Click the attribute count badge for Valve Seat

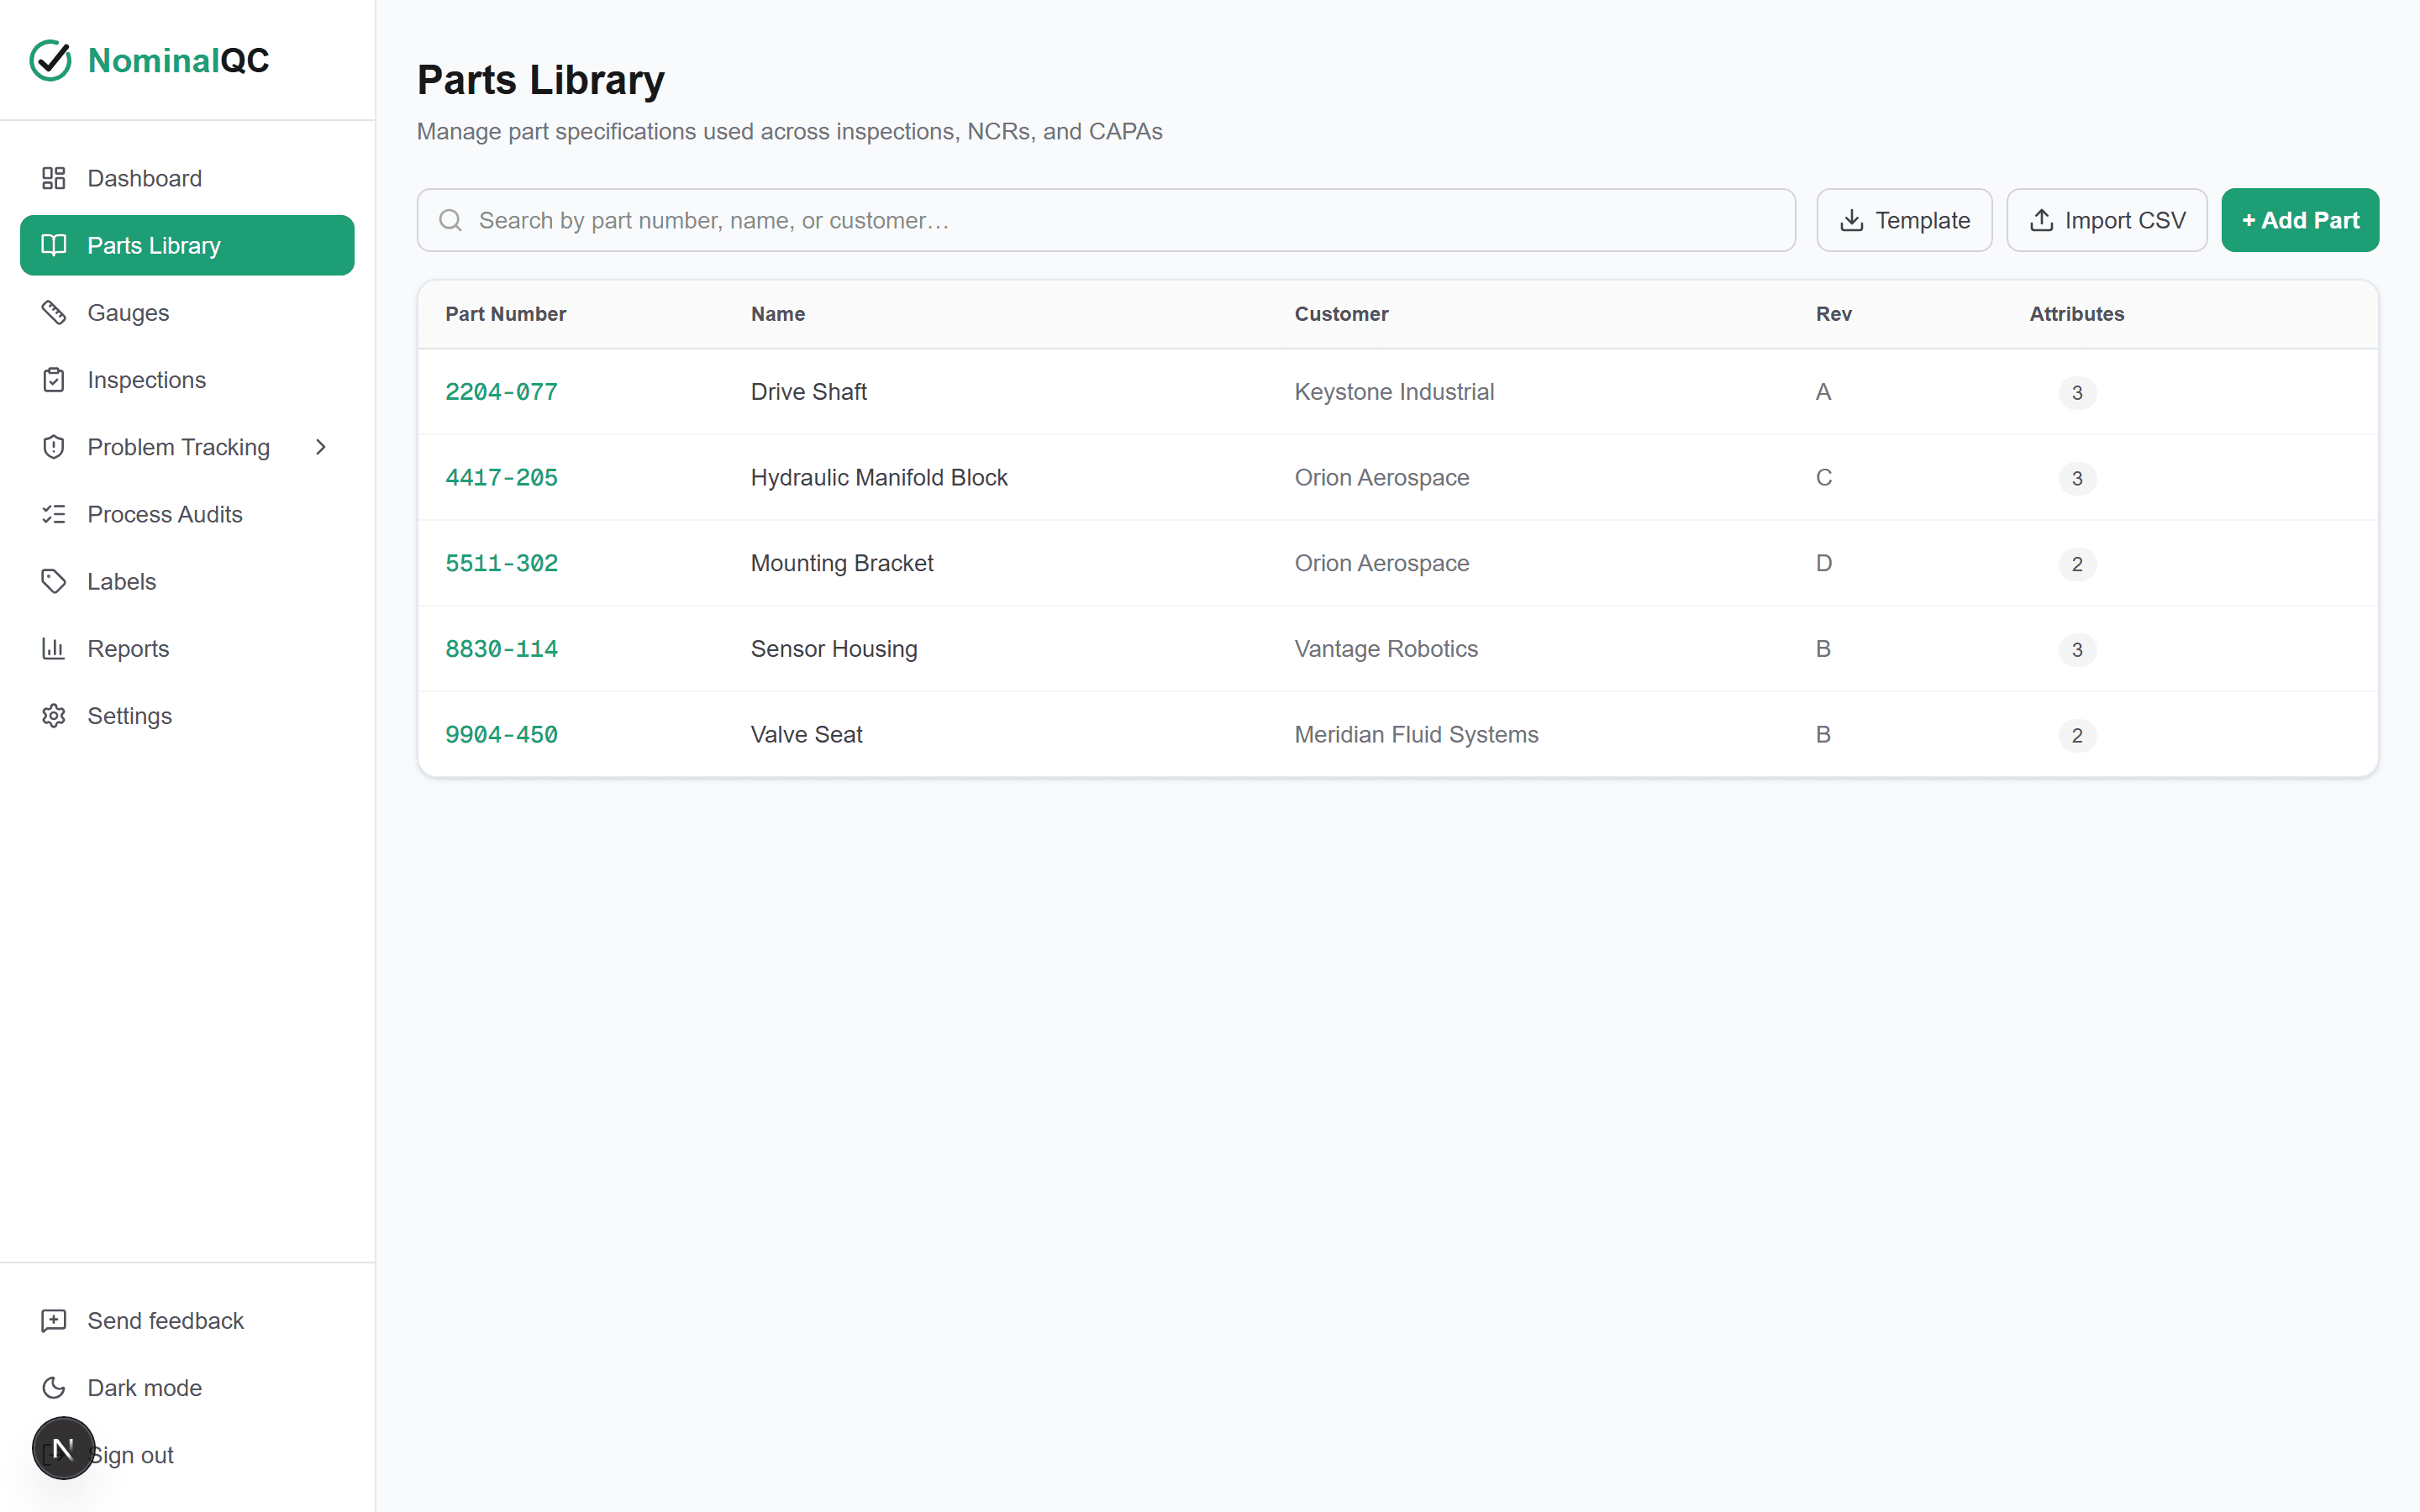point(2077,735)
